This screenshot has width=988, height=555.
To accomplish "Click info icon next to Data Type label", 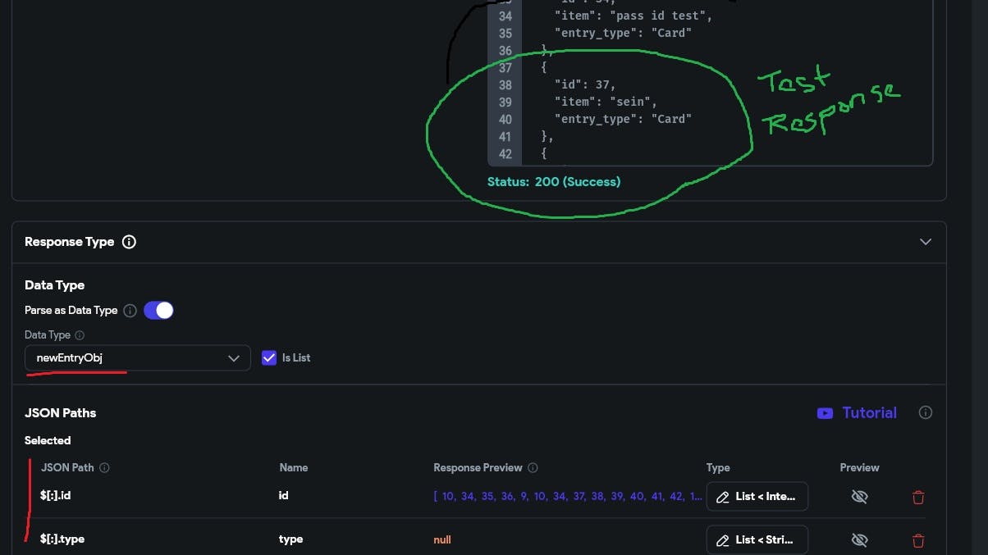I will (80, 335).
